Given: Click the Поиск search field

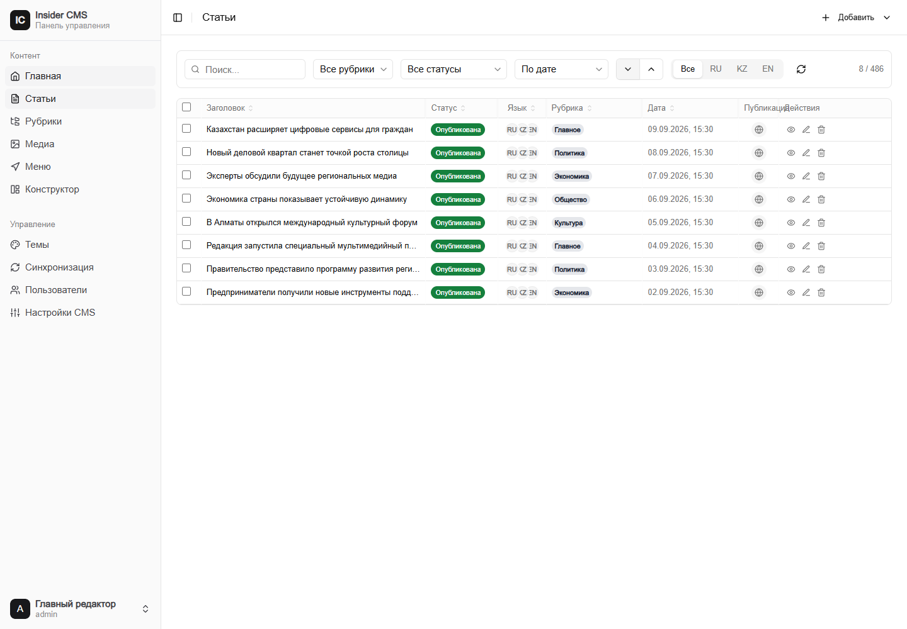Looking at the screenshot, I should pos(245,69).
